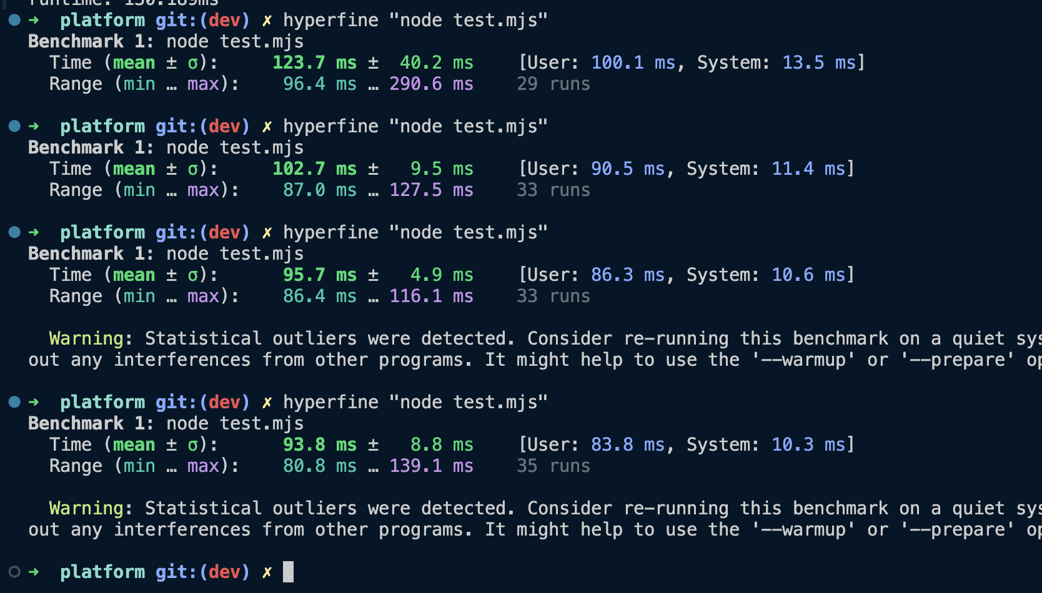Click "git:(dev)" on the empty prompt line

pos(202,572)
